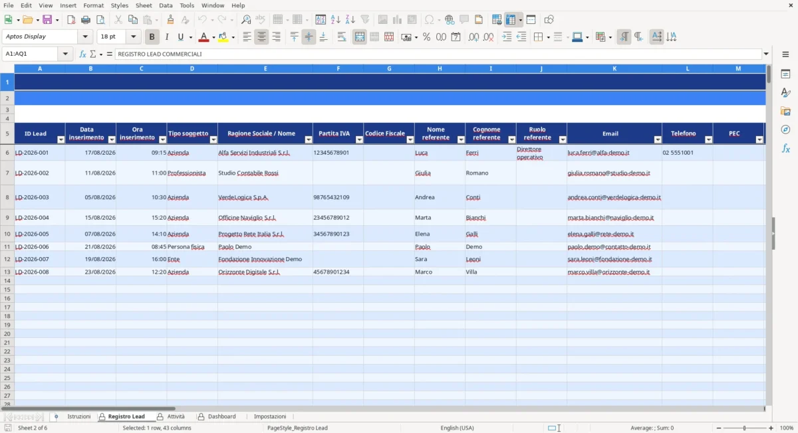Insert a chart
This screenshot has height=433, width=798.
pos(398,20)
